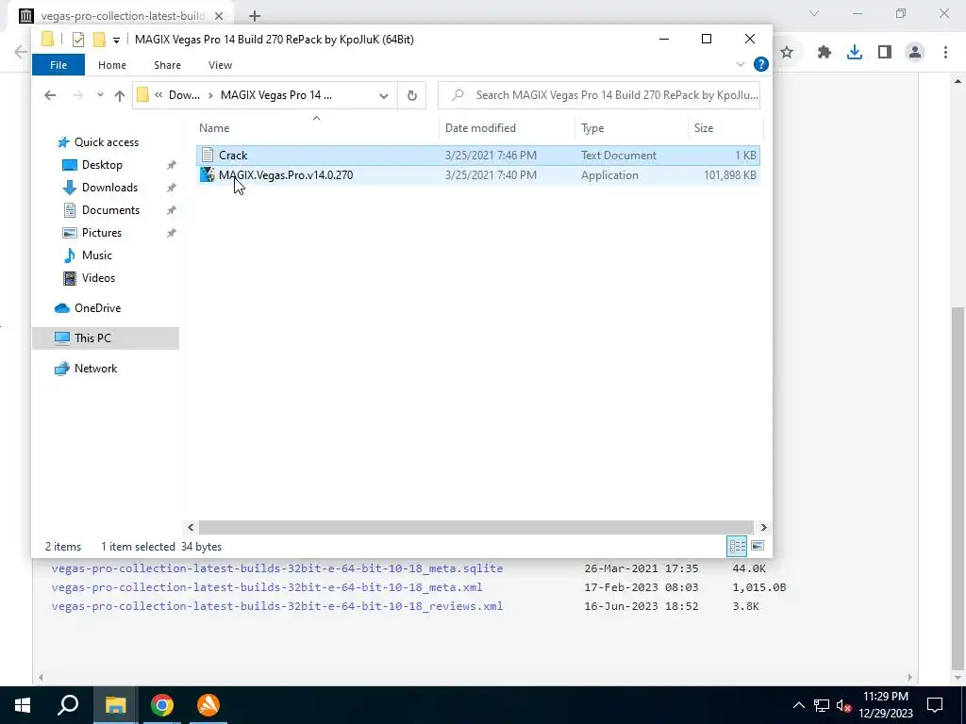Open Music in the navigation pane
Image resolution: width=966 pixels, height=724 pixels.
click(97, 255)
